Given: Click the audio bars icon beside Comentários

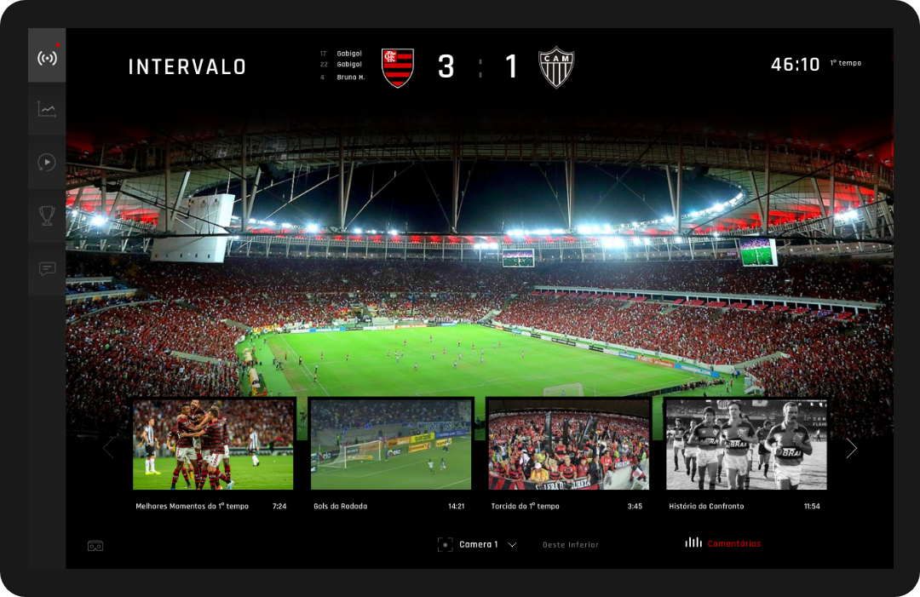Looking at the screenshot, I should pos(693,542).
